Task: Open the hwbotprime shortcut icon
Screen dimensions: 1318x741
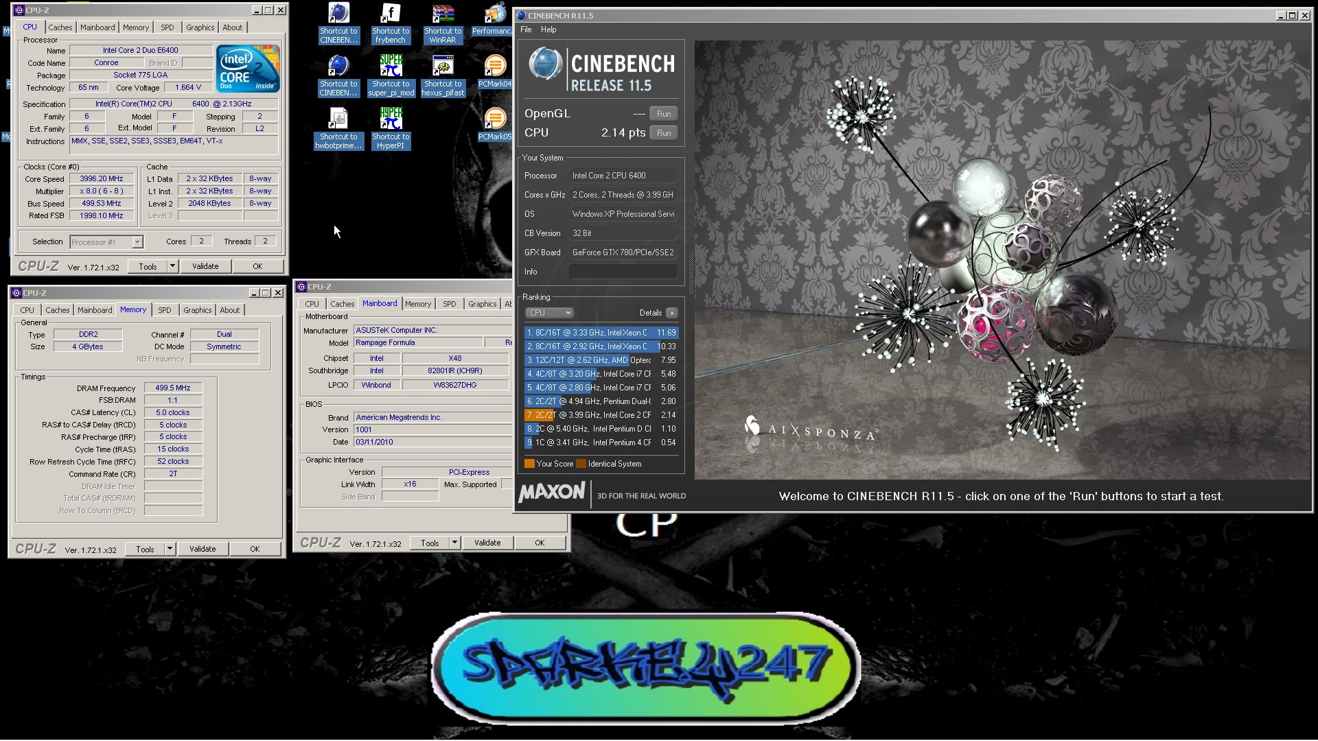Action: pyautogui.click(x=338, y=129)
